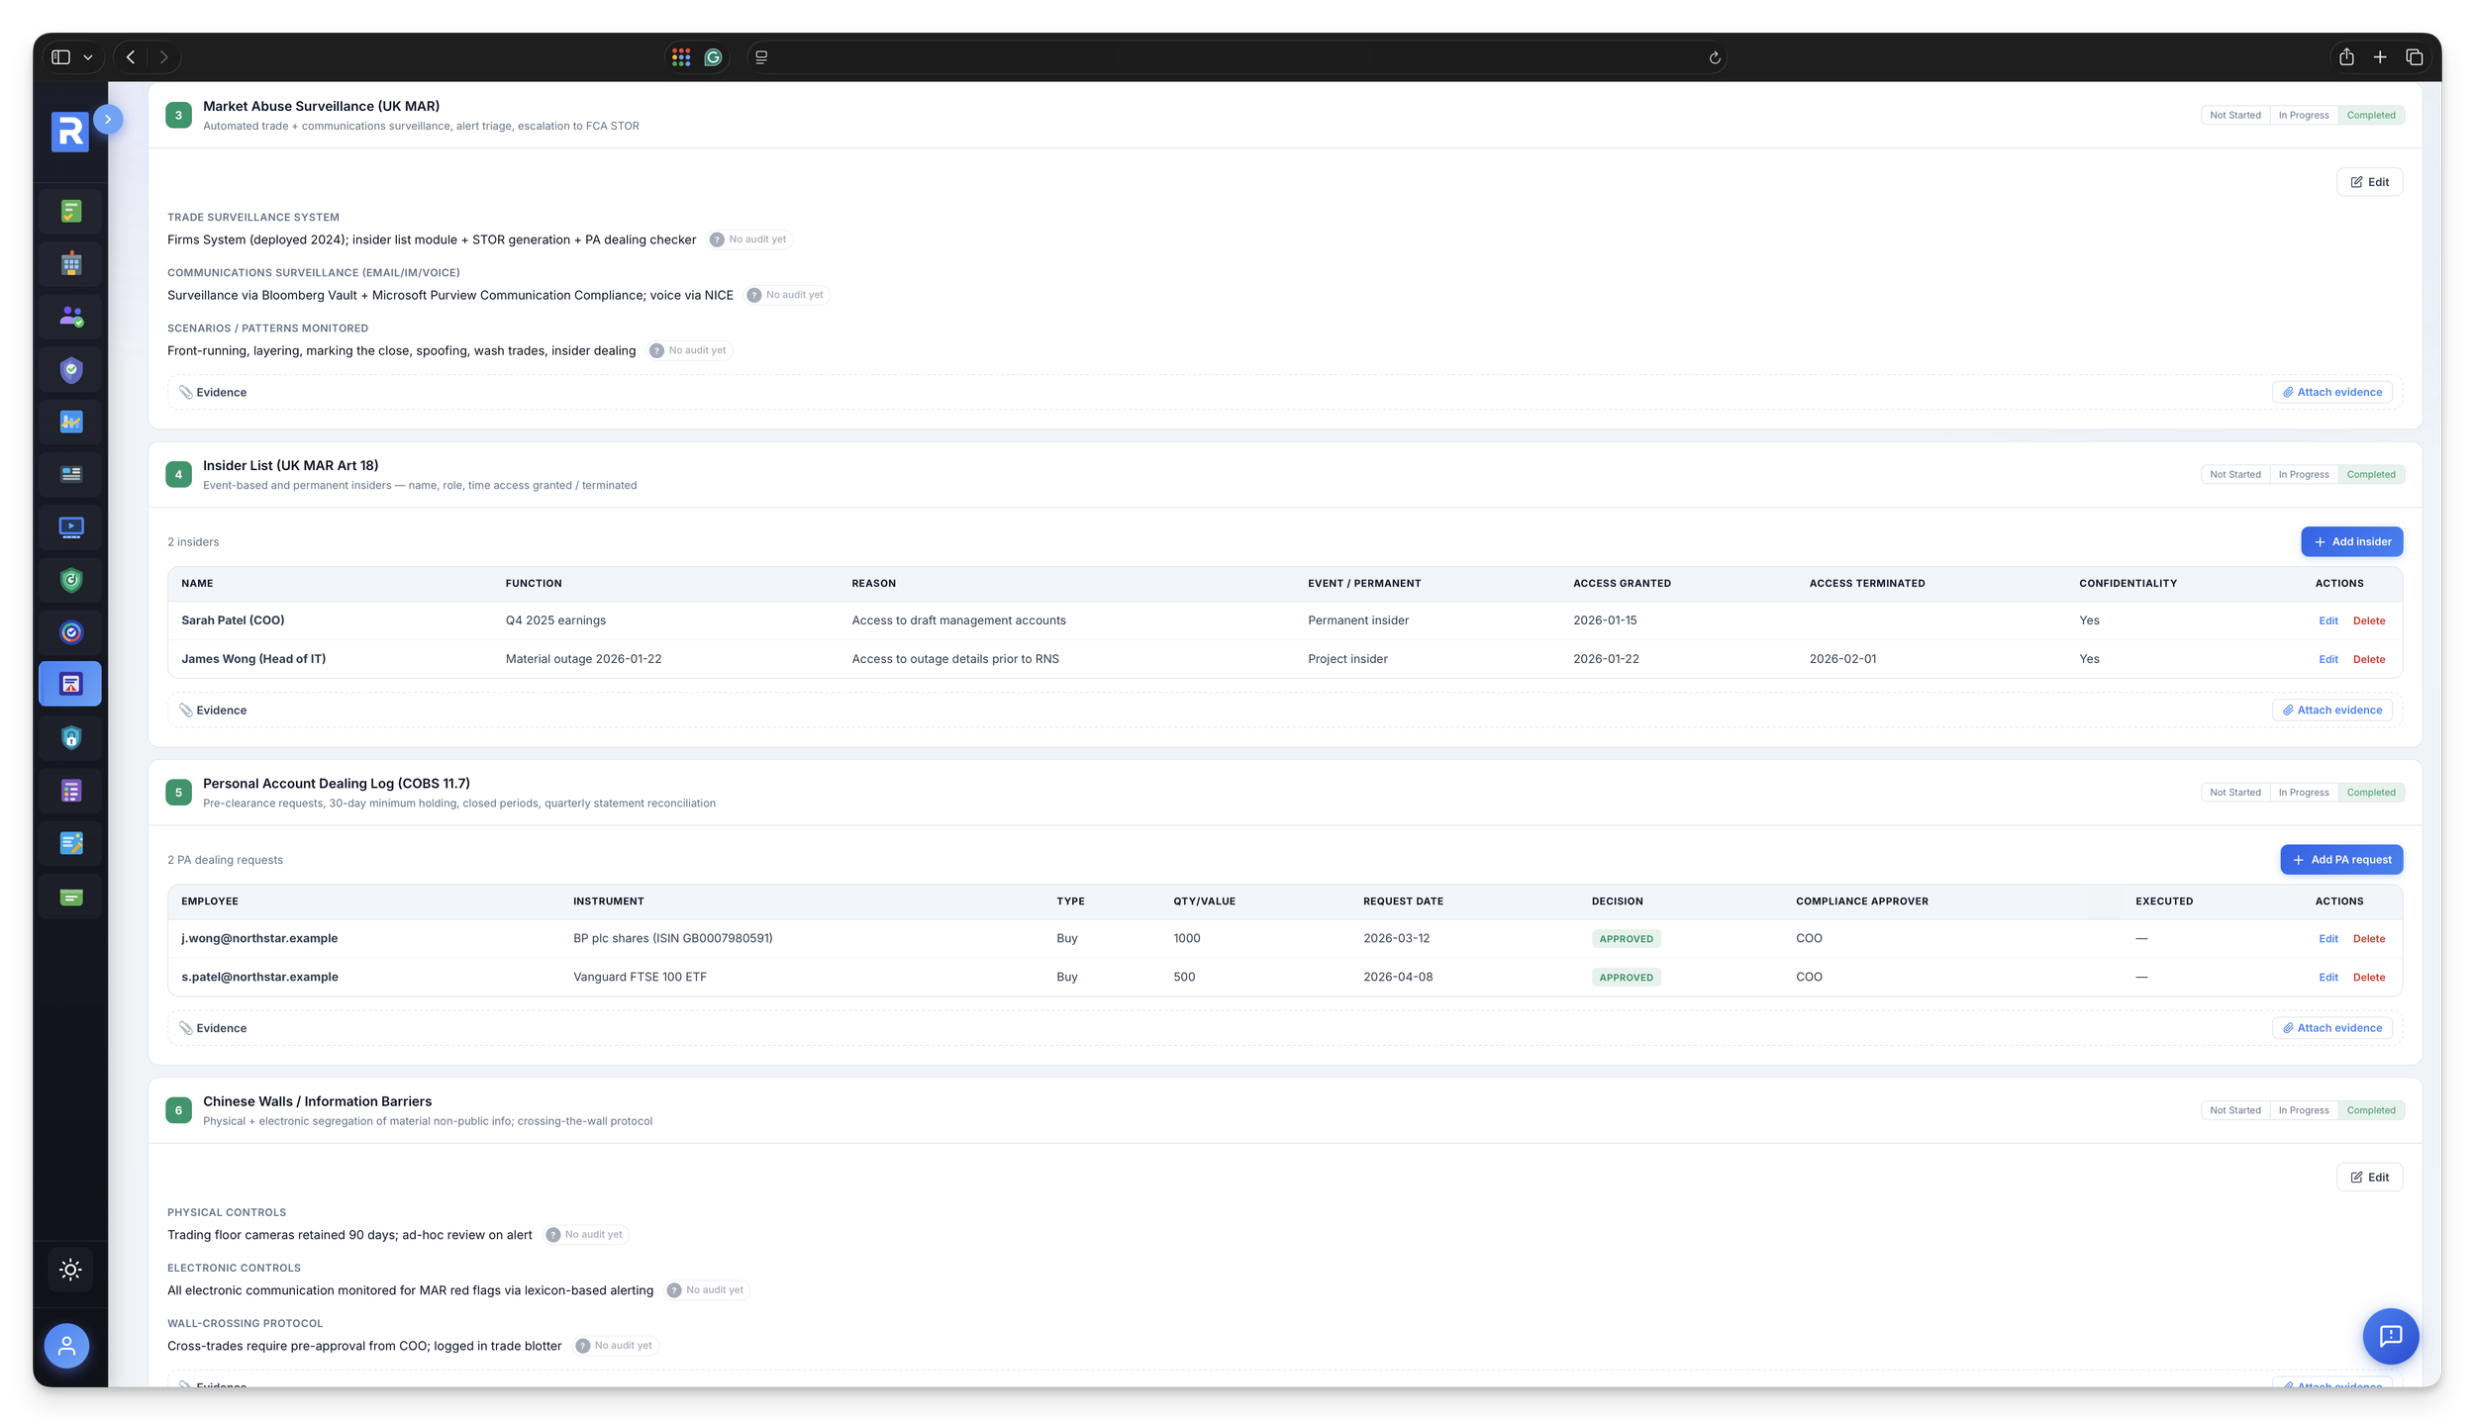
Task: Set Insider List status to Completed
Action: [2371, 474]
